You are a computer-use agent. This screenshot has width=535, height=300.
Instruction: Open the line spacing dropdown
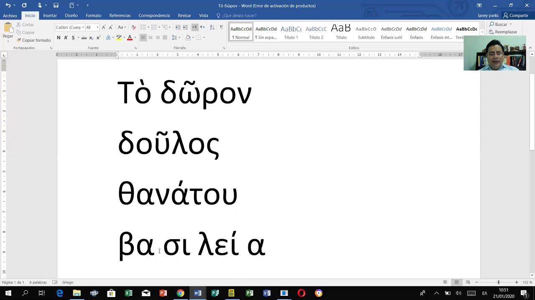pyautogui.click(x=176, y=37)
